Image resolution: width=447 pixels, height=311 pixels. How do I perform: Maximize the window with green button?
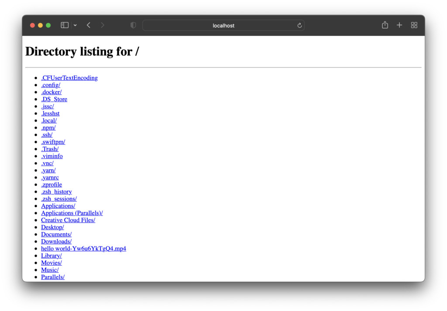click(x=48, y=25)
